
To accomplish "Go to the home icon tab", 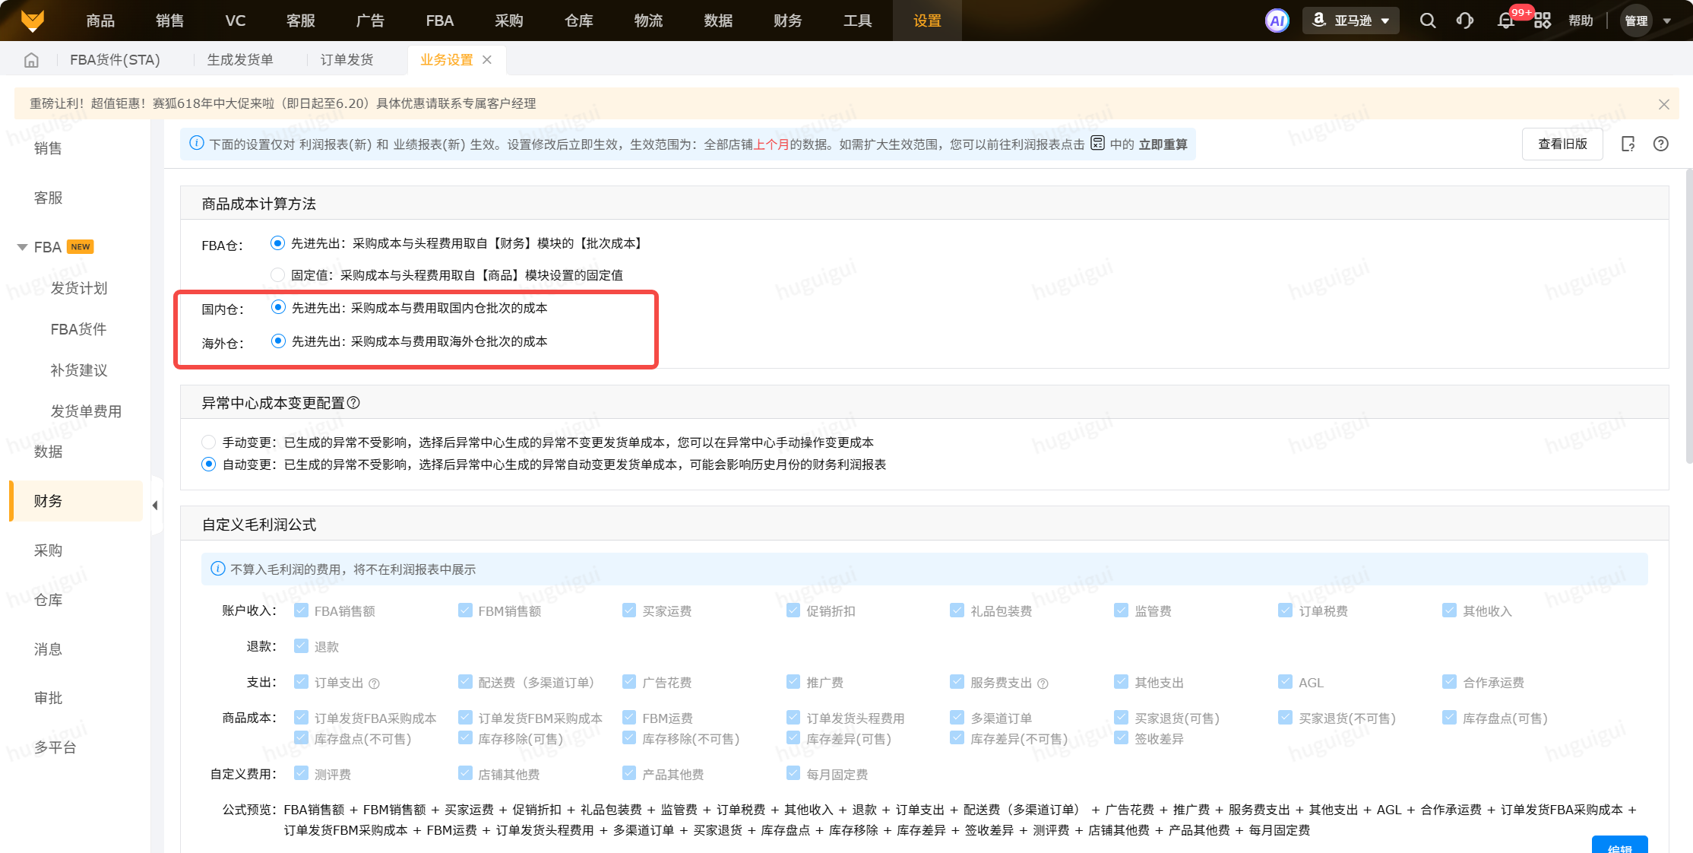I will point(31,60).
